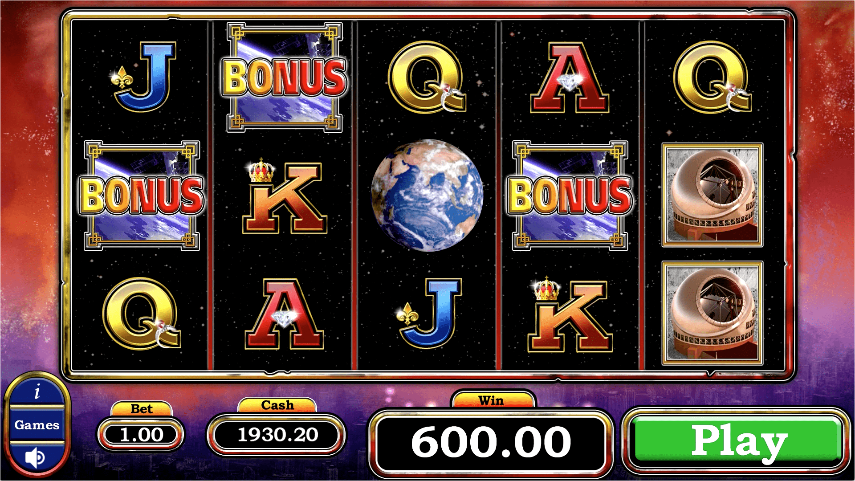The image size is (855, 481).
Task: Click the blue J symbol on first reel
Action: point(143,77)
